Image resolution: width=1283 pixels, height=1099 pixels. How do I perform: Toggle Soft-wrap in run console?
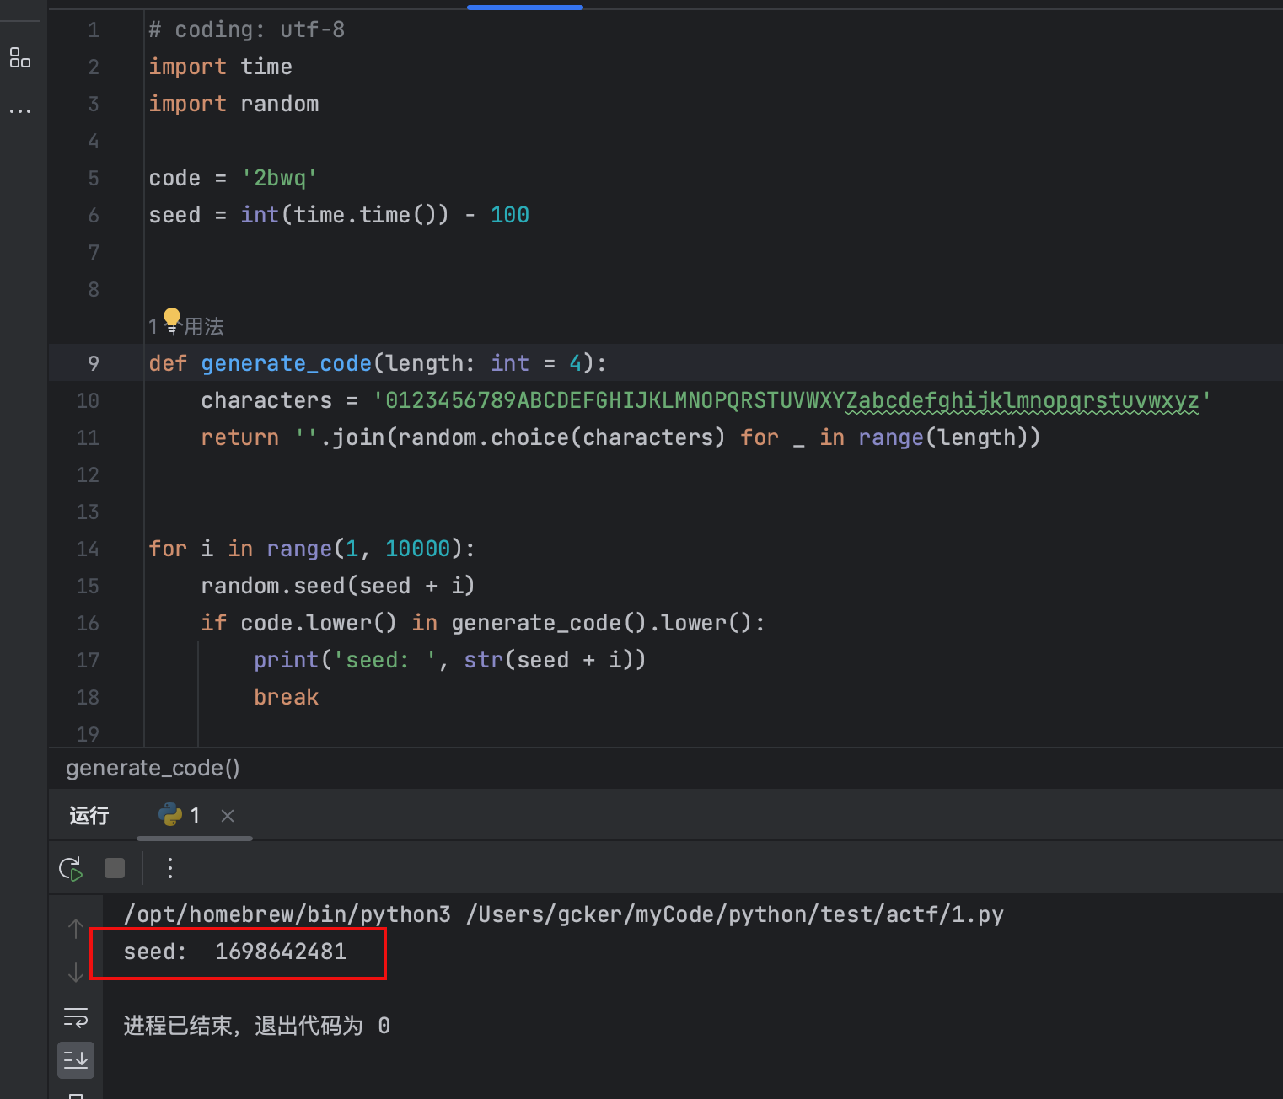click(x=76, y=1017)
